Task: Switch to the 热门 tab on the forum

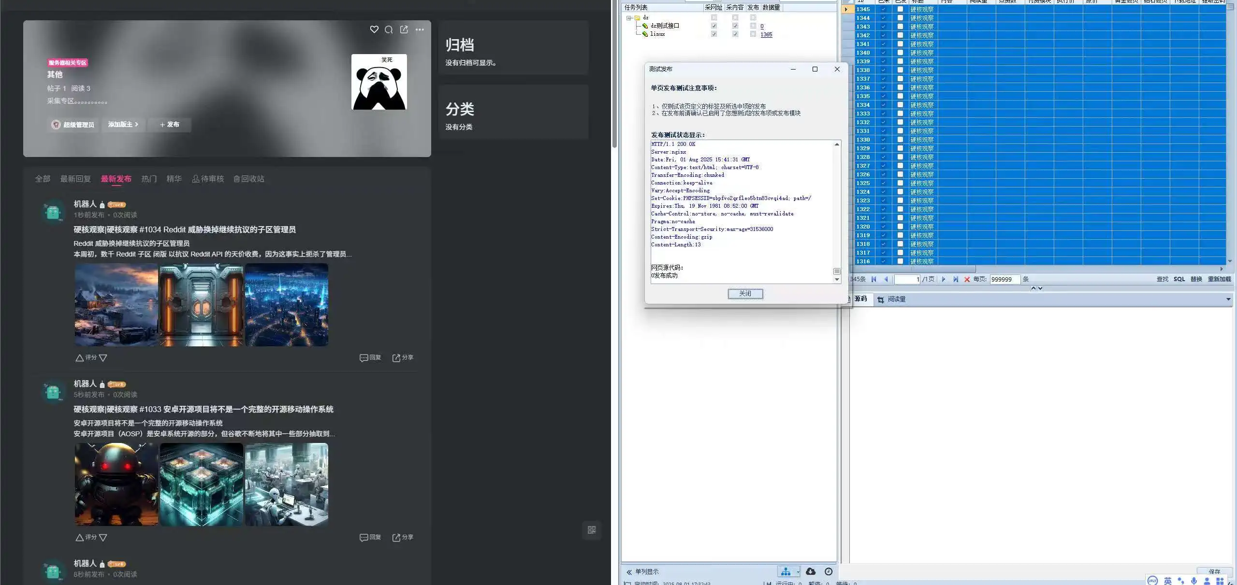Action: point(148,179)
